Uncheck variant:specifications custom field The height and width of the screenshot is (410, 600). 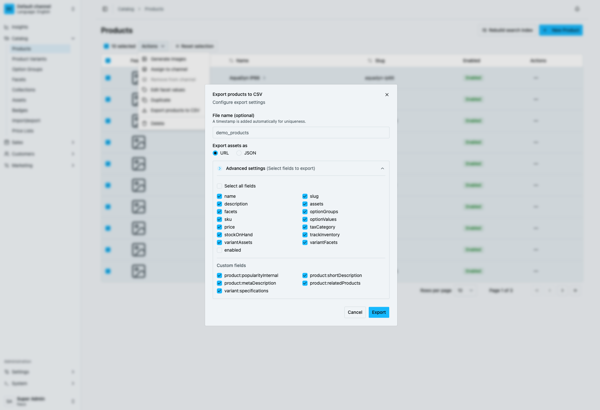click(219, 291)
